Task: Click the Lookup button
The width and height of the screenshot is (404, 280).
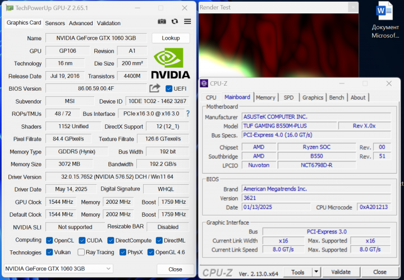Action: tap(171, 38)
